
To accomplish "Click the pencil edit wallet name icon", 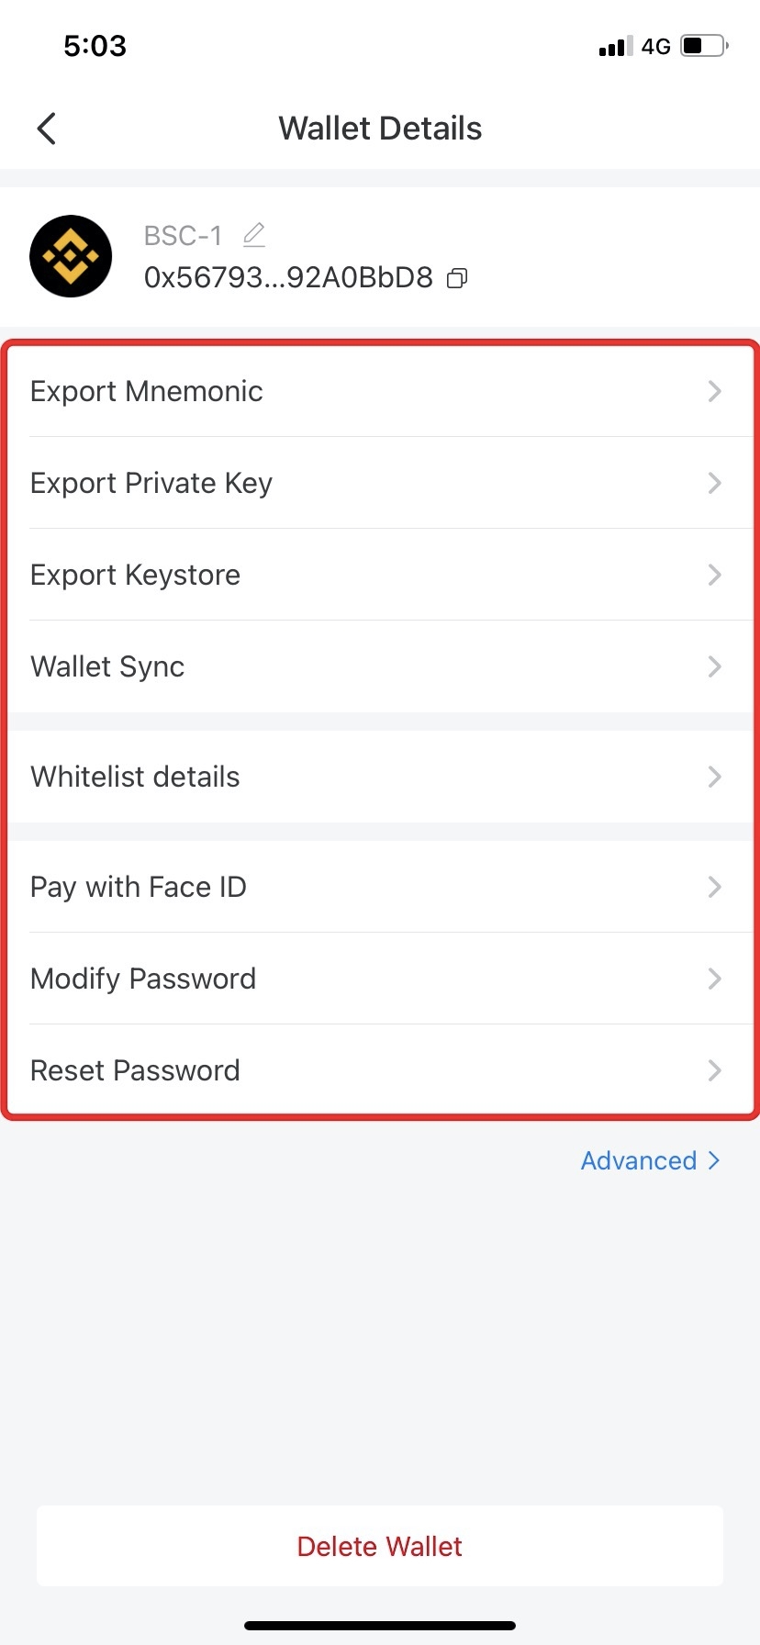I will 254,236.
